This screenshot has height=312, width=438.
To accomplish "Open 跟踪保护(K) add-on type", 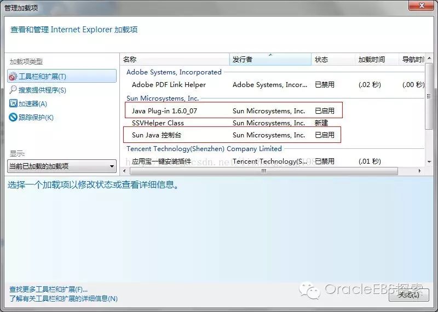I will [x=36, y=117].
